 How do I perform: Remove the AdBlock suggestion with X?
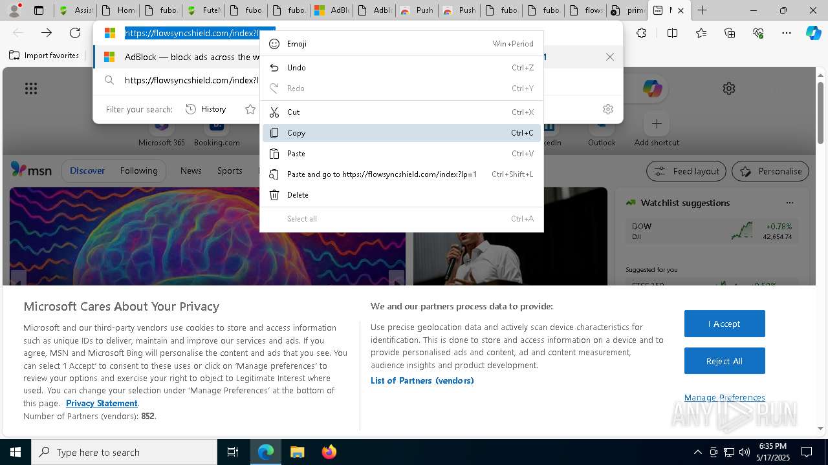click(610, 57)
